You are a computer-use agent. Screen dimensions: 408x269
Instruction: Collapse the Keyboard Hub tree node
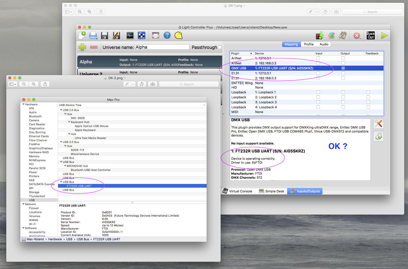coord(69,122)
